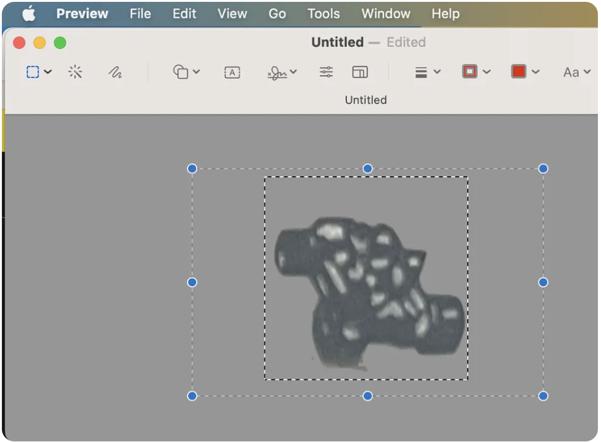The width and height of the screenshot is (601, 442).
Task: Open the Help menu
Action: pyautogui.click(x=445, y=14)
